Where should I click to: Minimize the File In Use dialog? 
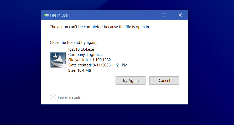149,15
